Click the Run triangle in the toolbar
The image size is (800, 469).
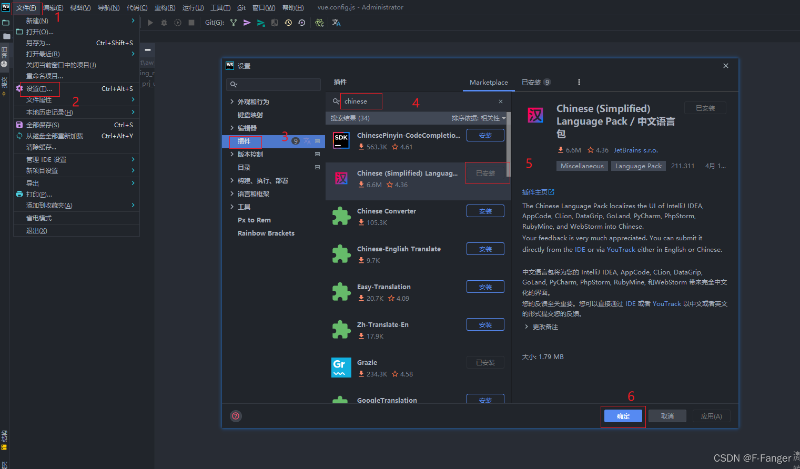pos(150,23)
